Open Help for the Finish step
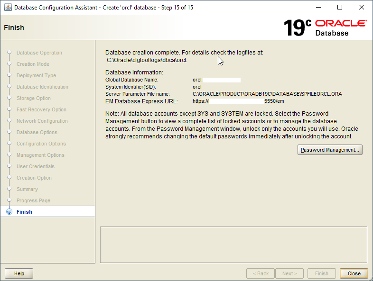The height and width of the screenshot is (281, 373). click(19, 273)
